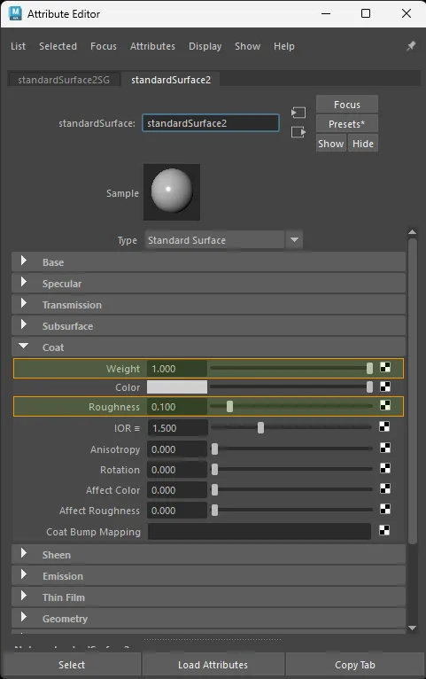Switch to the standardSurface2SG tab

point(64,80)
